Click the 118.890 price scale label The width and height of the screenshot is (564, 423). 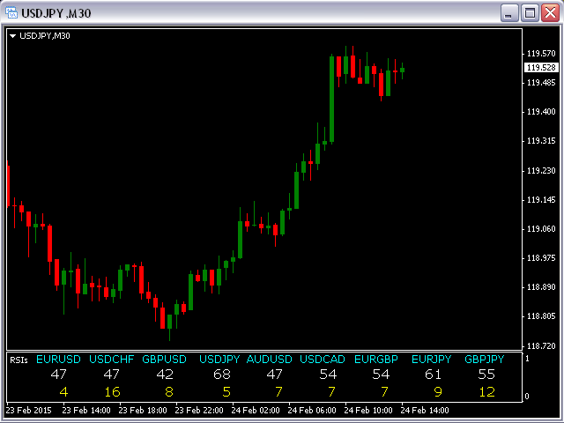pos(541,287)
